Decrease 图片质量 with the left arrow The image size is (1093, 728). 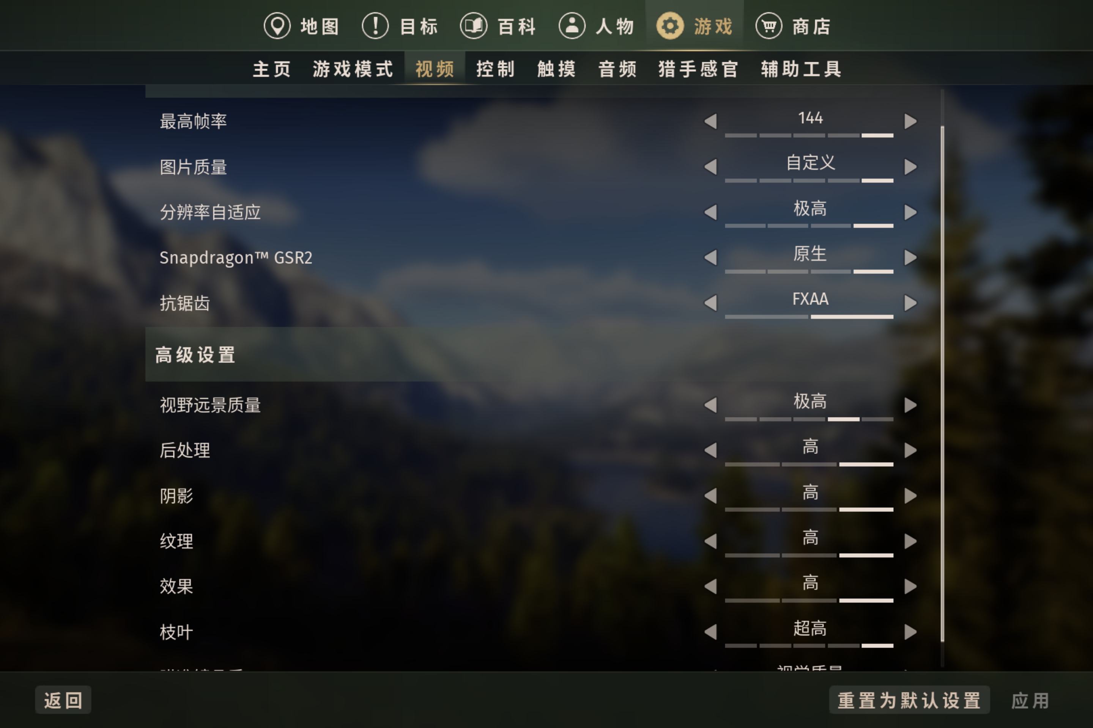click(710, 167)
